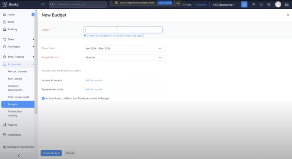The height and width of the screenshot is (159, 292).
Task: Click the recent activity history icon
Action: tap(43, 5)
